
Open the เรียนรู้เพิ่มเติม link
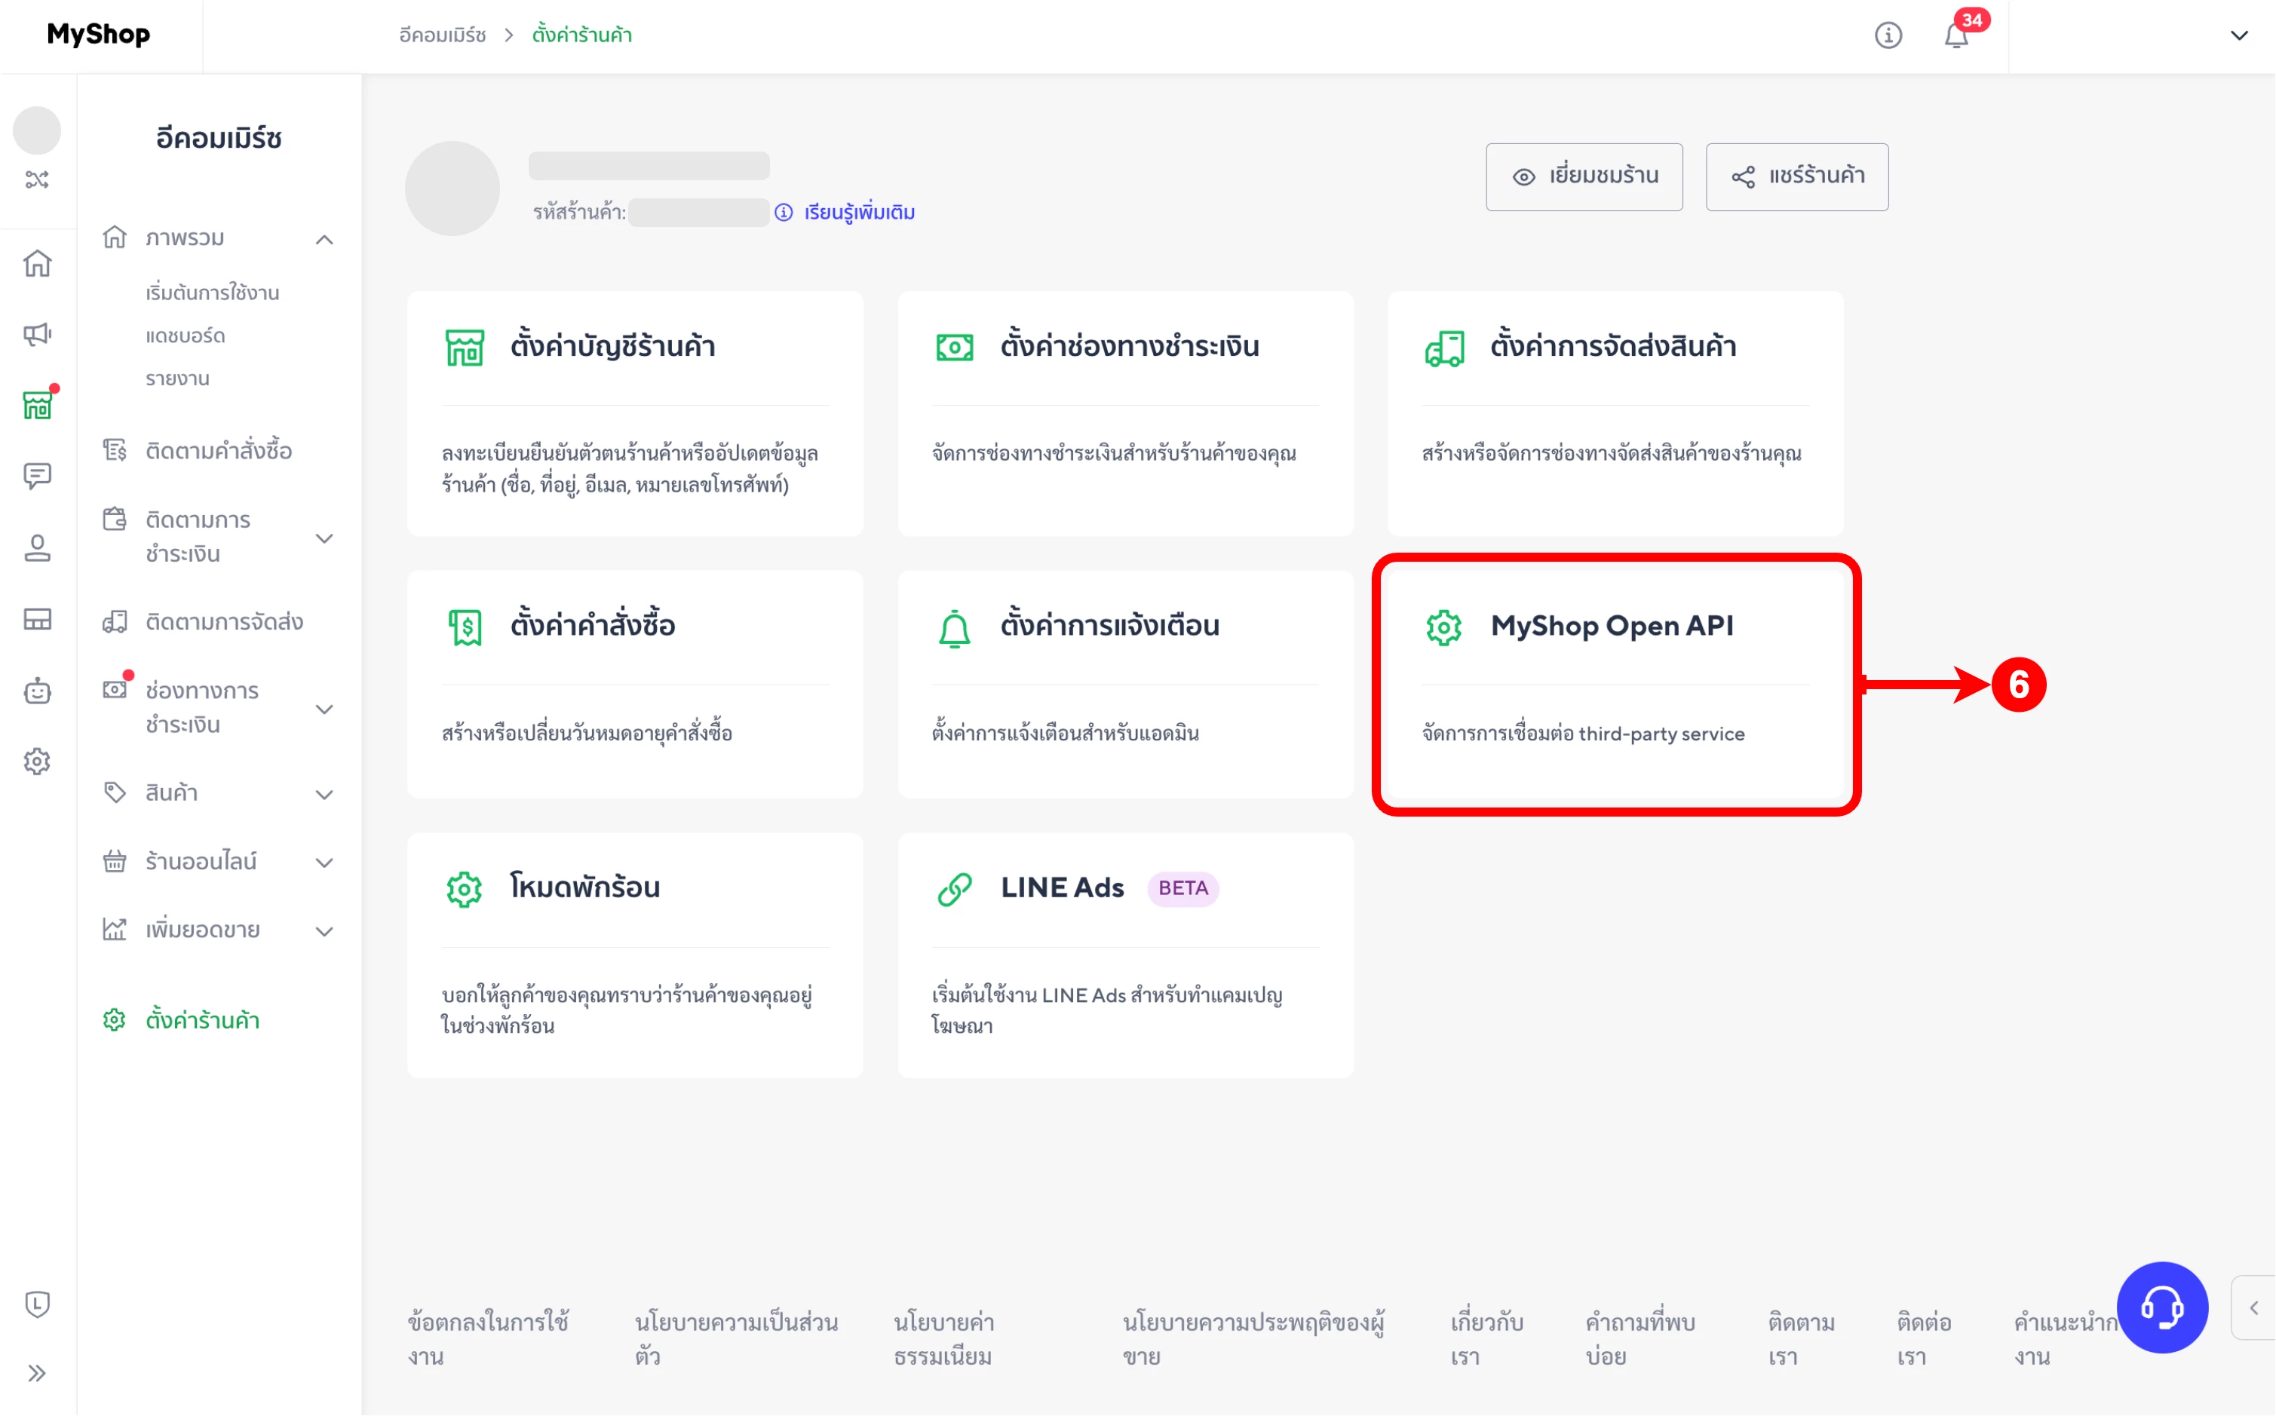click(858, 213)
